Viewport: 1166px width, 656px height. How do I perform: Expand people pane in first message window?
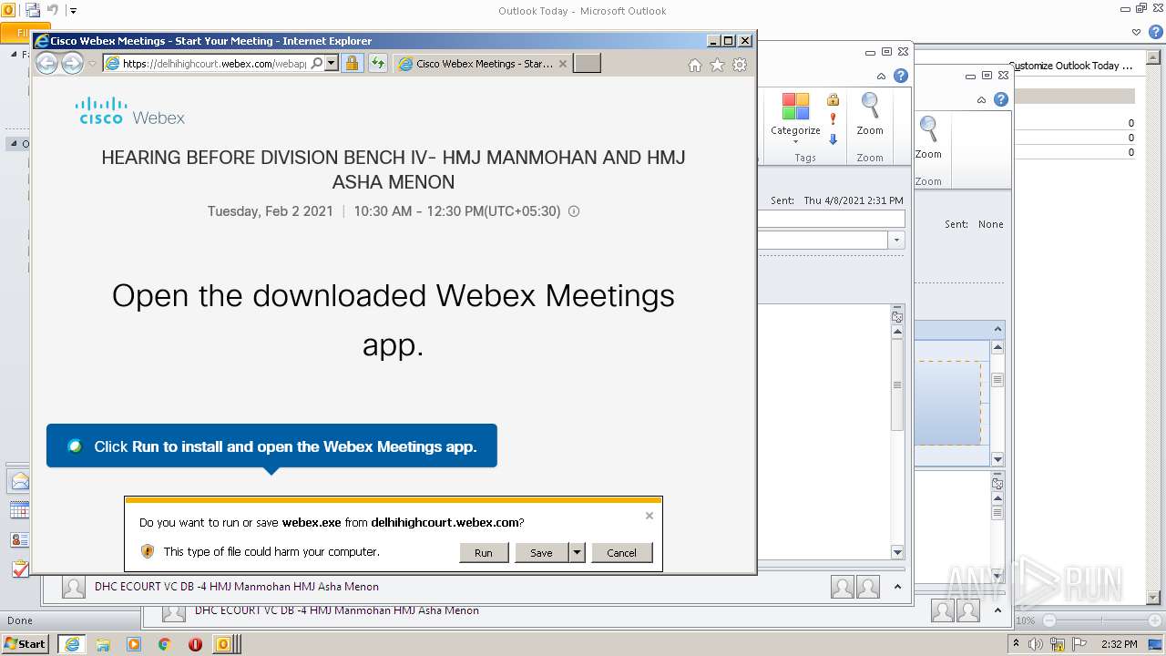[897, 587]
